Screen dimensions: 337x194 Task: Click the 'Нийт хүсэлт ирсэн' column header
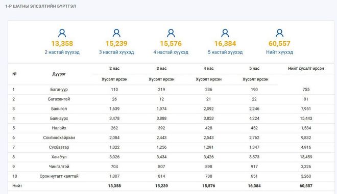(x=306, y=68)
